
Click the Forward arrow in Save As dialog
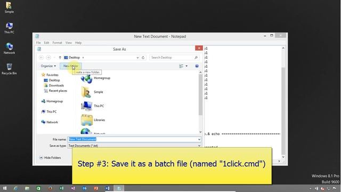coord(48,58)
